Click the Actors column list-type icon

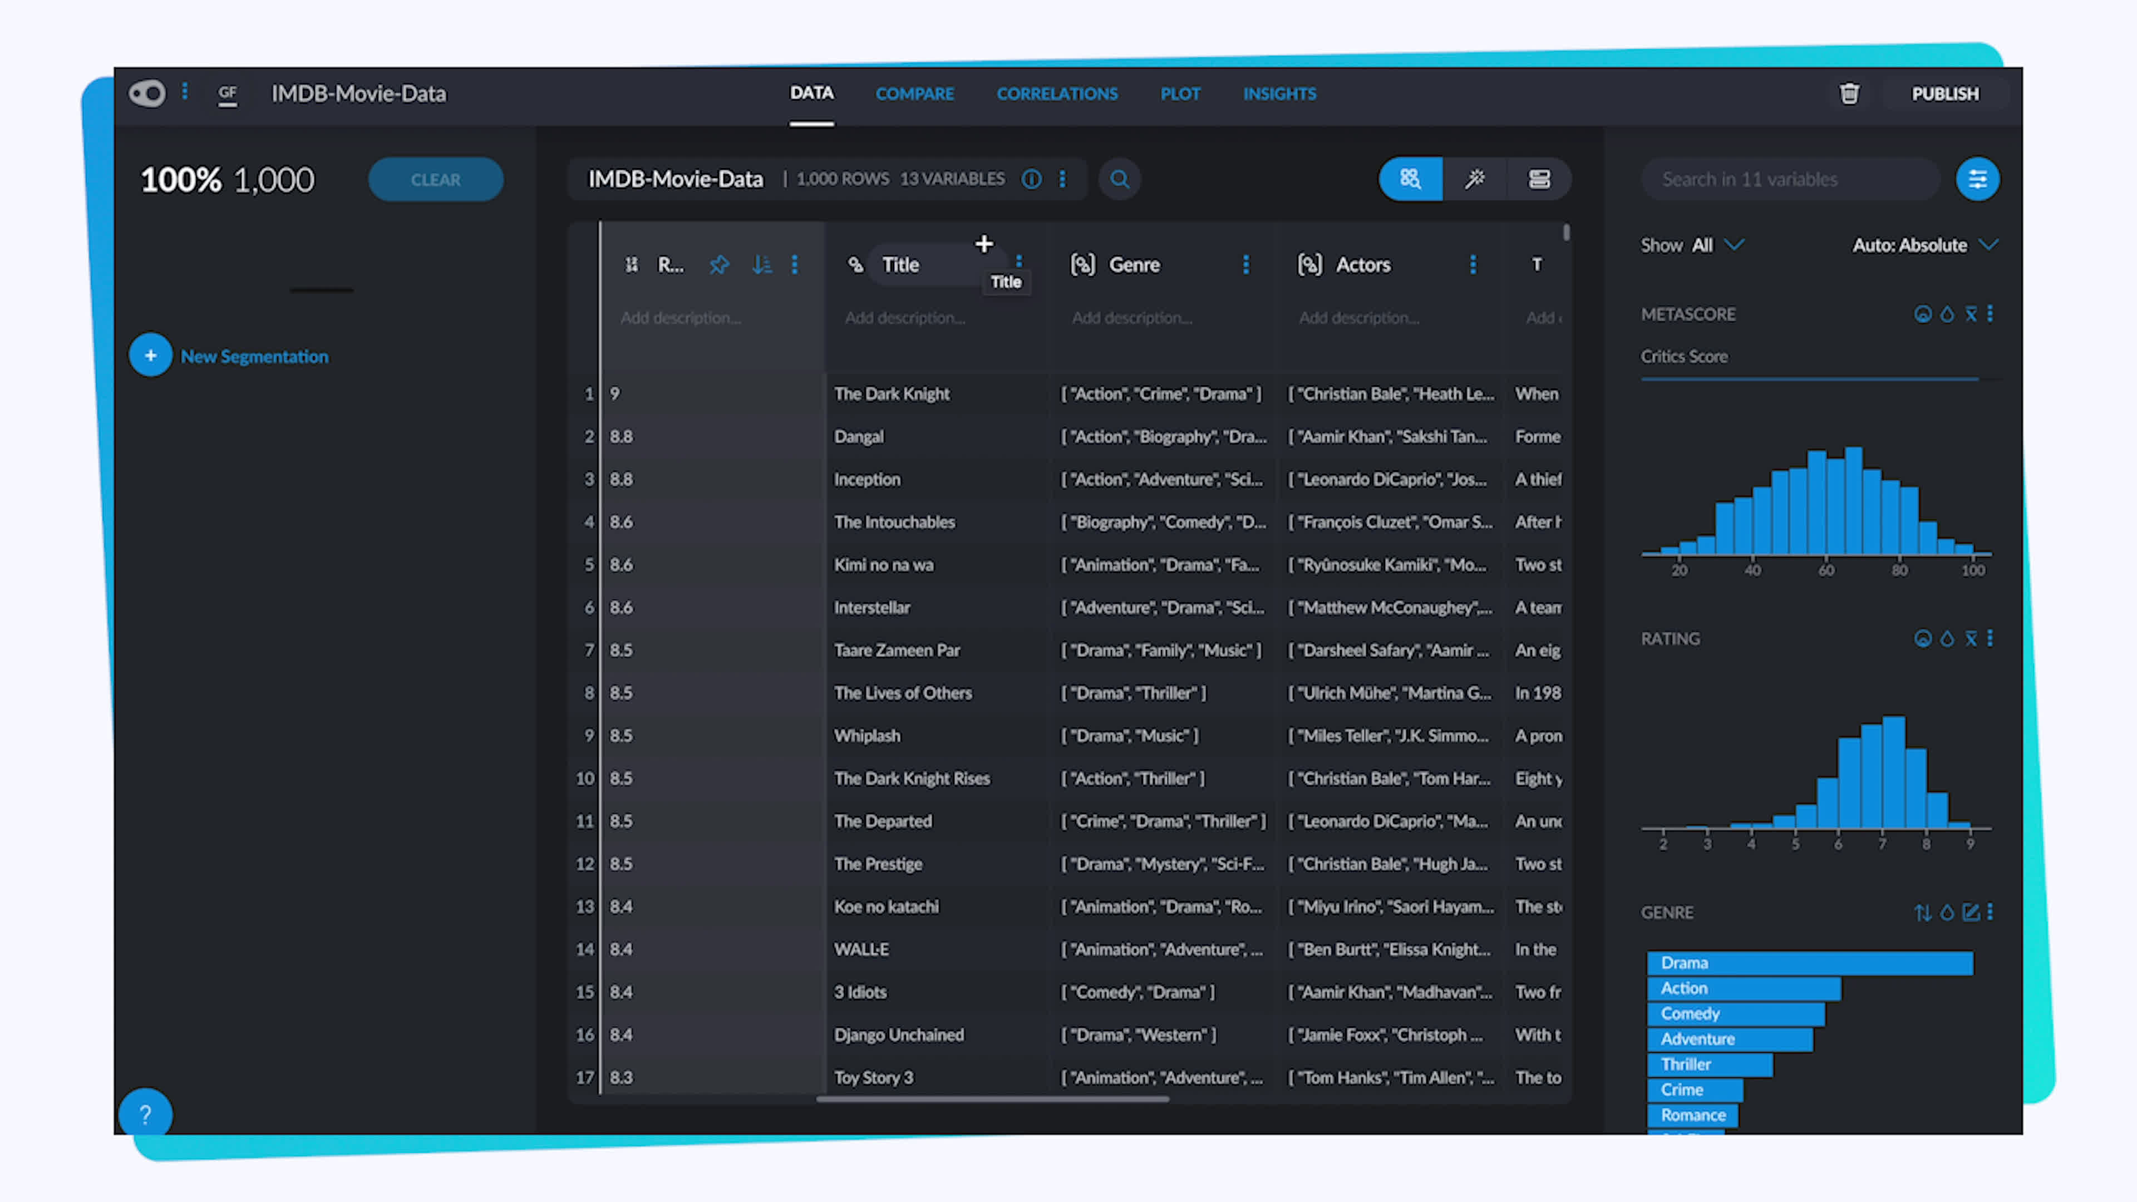pos(1309,265)
